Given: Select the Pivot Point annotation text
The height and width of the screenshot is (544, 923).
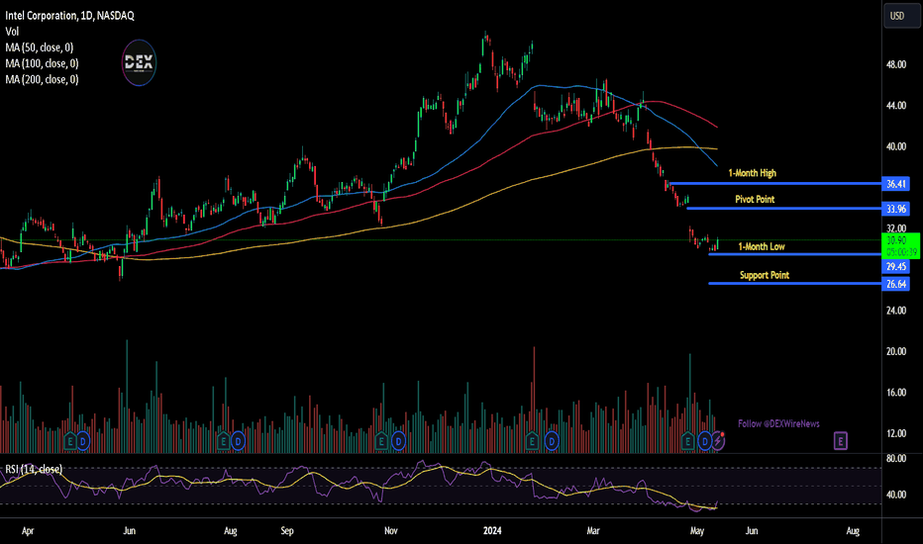Looking at the screenshot, I should 755,200.
